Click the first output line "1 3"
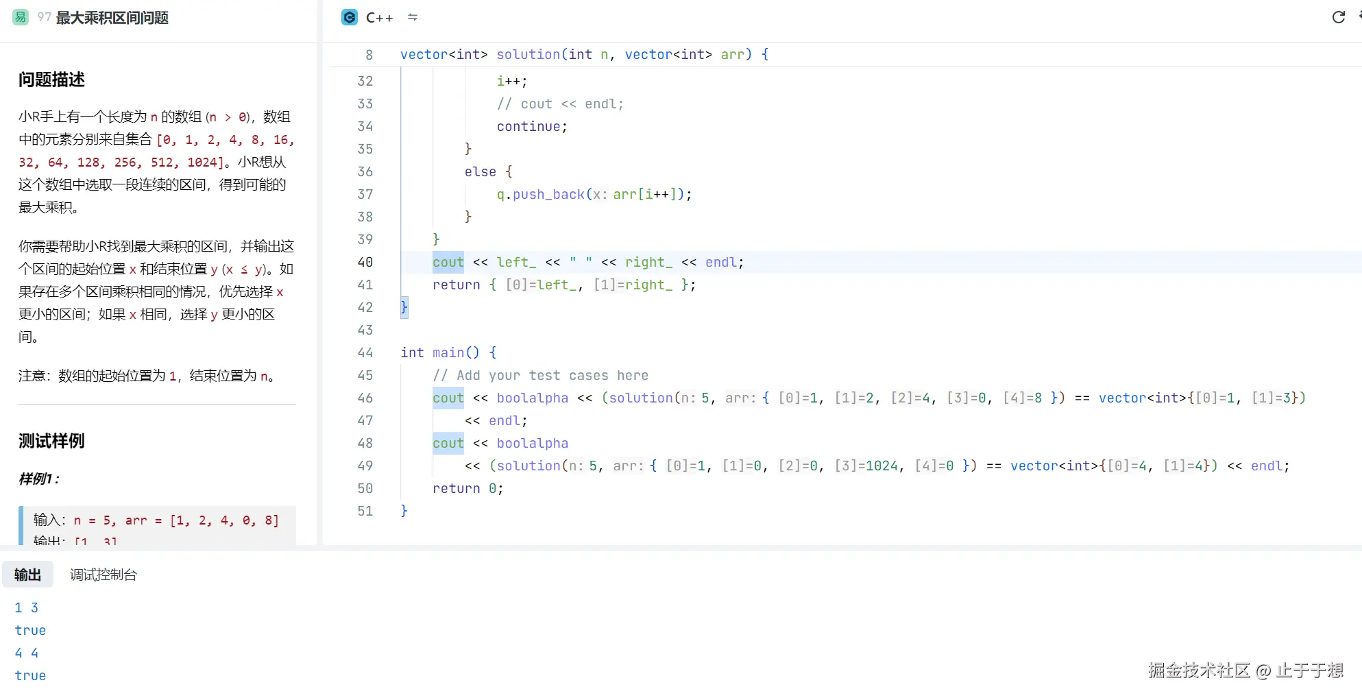Screen dimensions: 1362x698 (27, 608)
